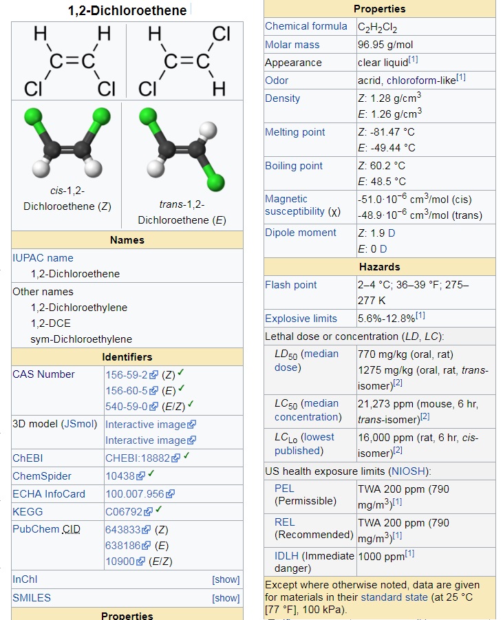This screenshot has width=503, height=620.
Task: Click the D unit link after Z: 1.9
Action: pos(392,233)
